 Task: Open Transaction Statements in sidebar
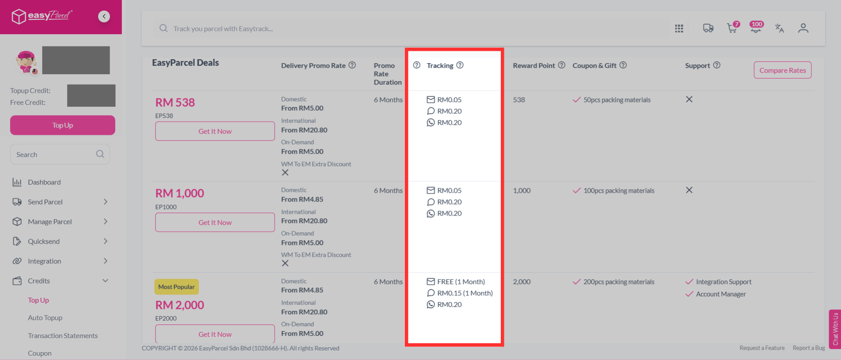point(63,336)
